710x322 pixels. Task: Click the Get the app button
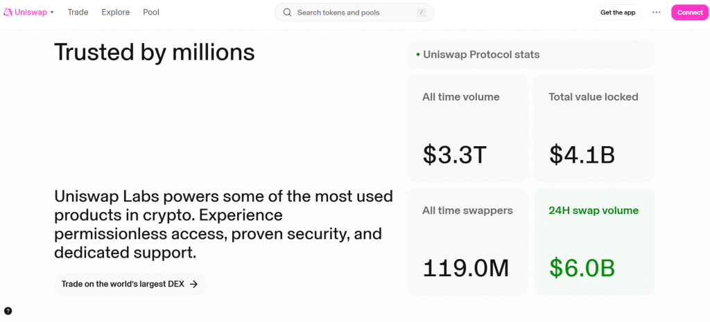click(618, 12)
